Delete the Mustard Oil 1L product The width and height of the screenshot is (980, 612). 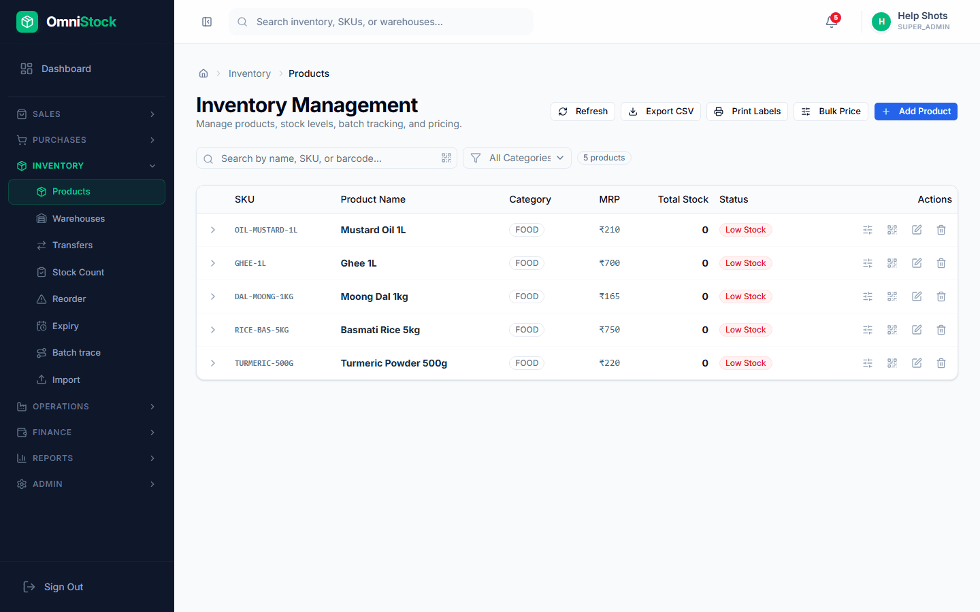941,230
